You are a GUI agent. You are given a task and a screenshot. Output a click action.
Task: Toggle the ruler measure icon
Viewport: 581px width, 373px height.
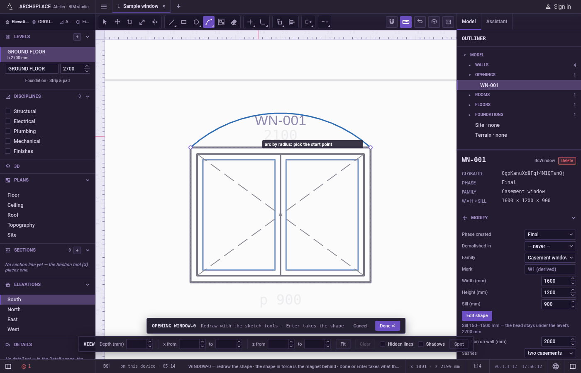pyautogui.click(x=406, y=22)
